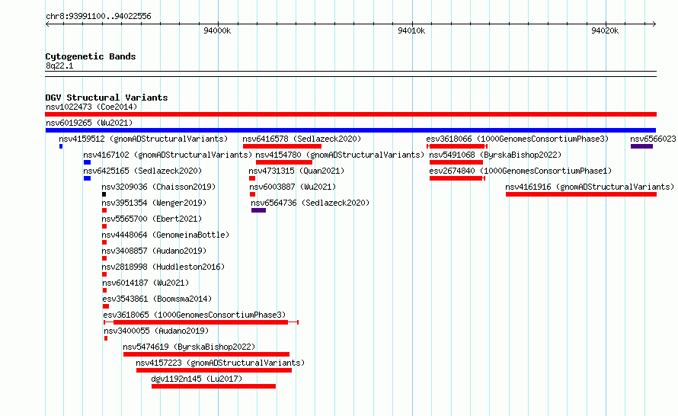Click the DGV Structural Variants track heading
Viewport: 678px width, 416px height.
pos(107,98)
